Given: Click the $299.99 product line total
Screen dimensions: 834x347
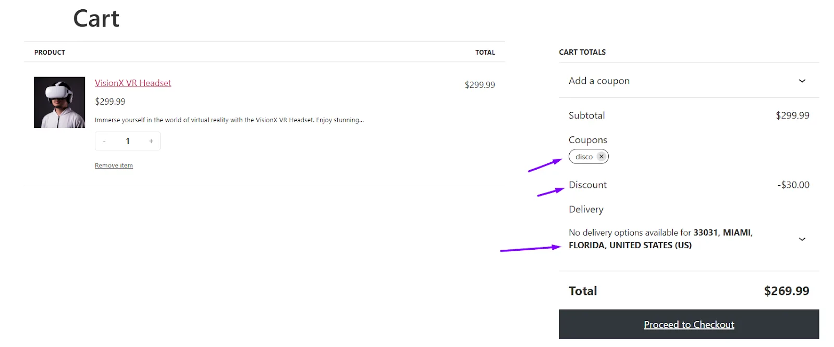Looking at the screenshot, I should [x=480, y=85].
